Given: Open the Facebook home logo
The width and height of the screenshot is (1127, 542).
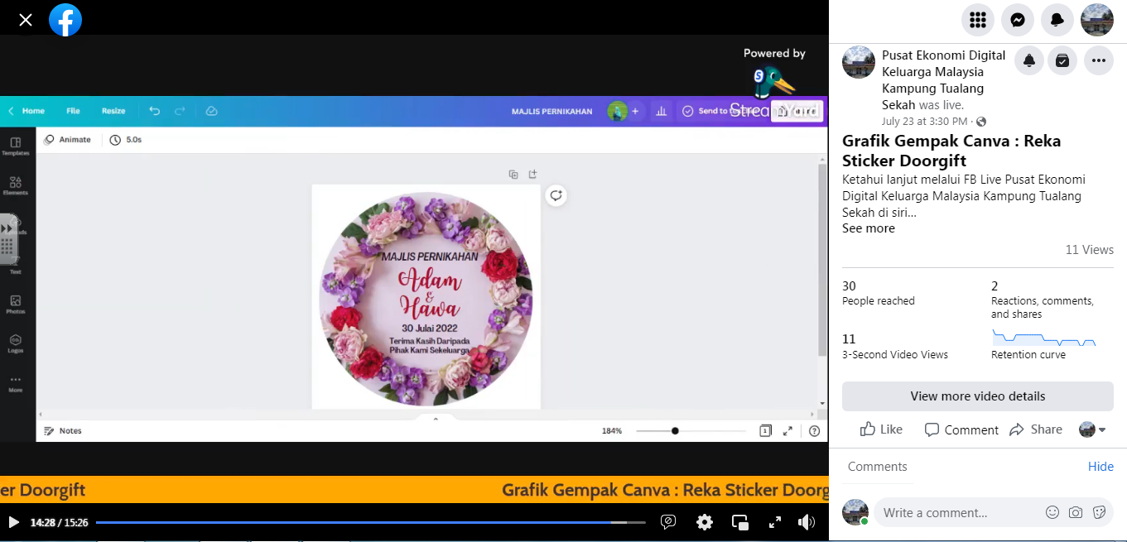Looking at the screenshot, I should [x=65, y=20].
